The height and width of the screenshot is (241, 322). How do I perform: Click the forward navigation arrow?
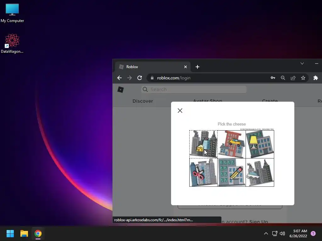tap(129, 78)
